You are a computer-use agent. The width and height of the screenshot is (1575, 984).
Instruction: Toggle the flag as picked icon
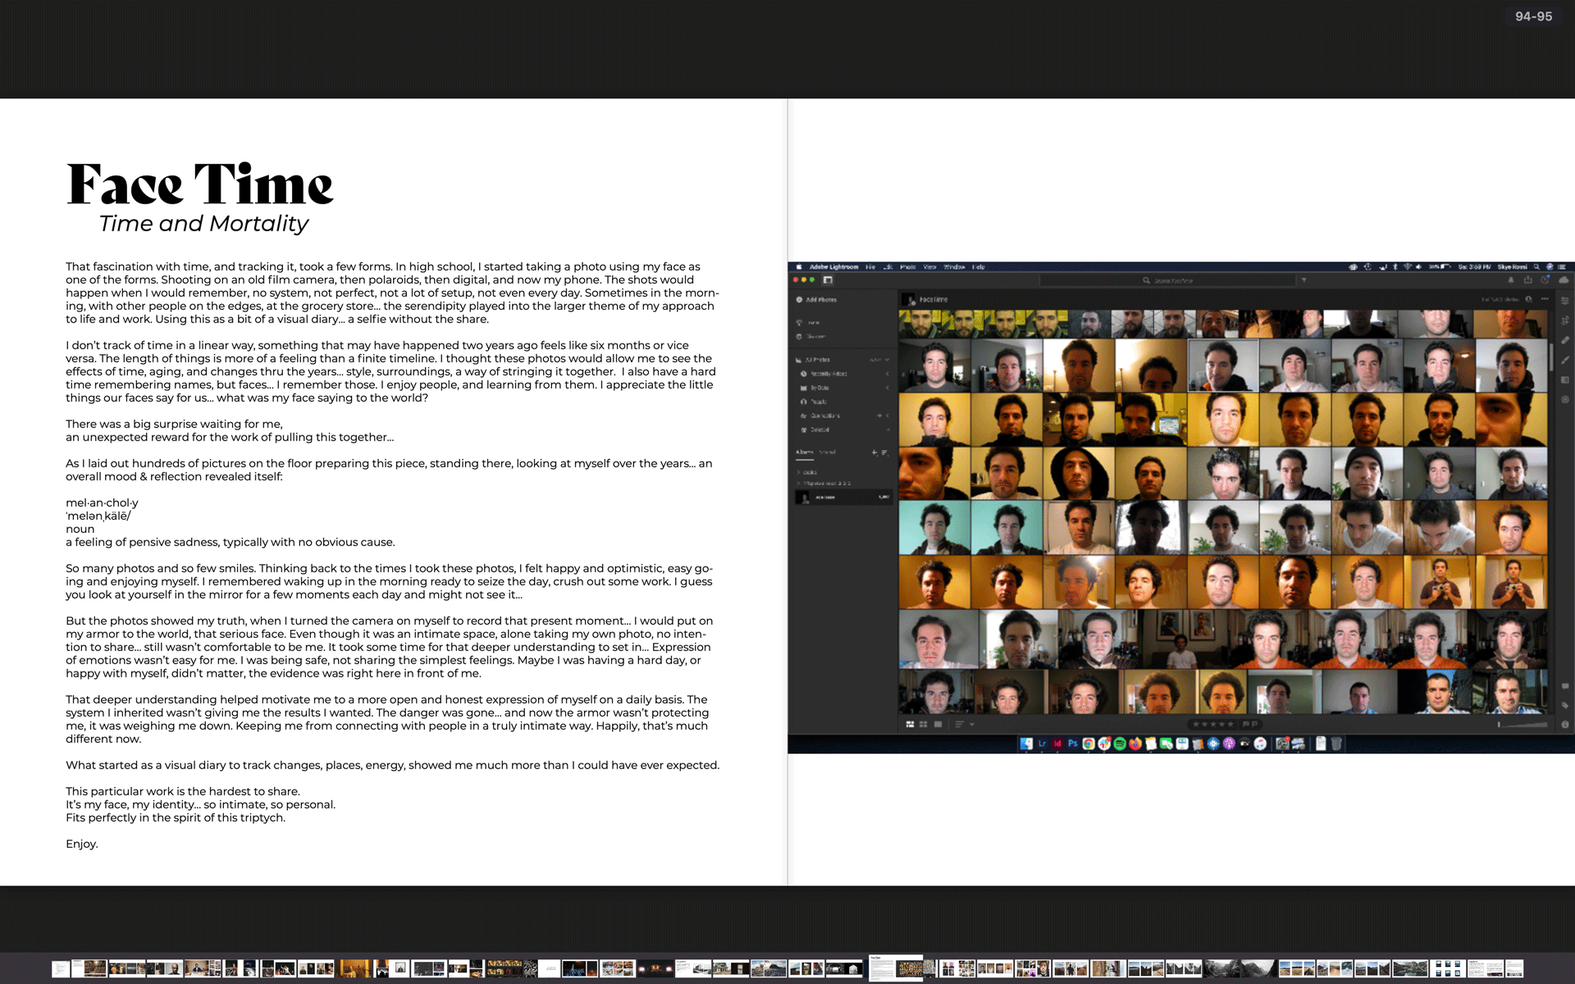click(1245, 724)
